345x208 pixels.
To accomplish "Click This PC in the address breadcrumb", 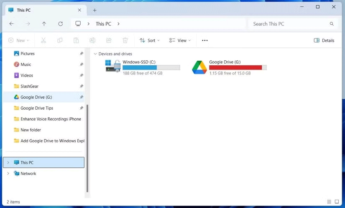I will (x=103, y=24).
